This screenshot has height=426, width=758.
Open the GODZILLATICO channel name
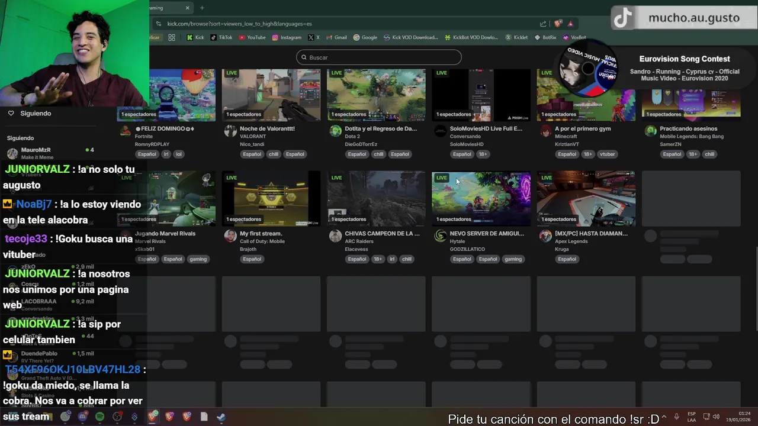click(467, 249)
